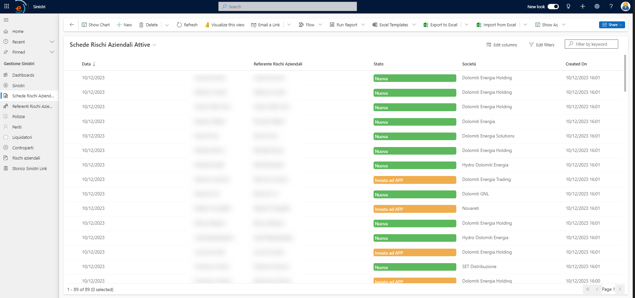Open the Flow command
The height and width of the screenshot is (298, 635).
coord(307,25)
